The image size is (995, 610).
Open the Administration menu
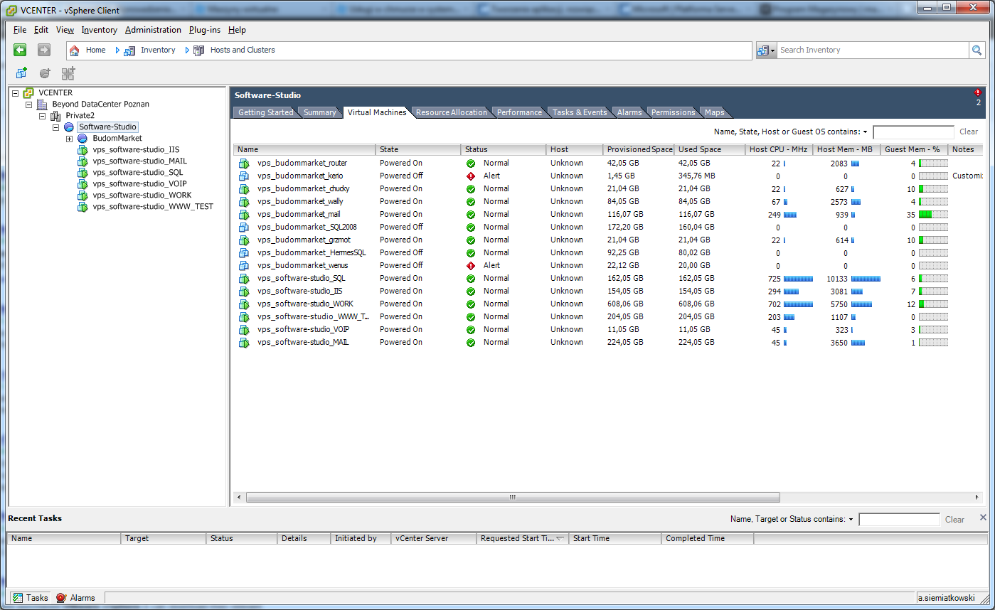153,30
